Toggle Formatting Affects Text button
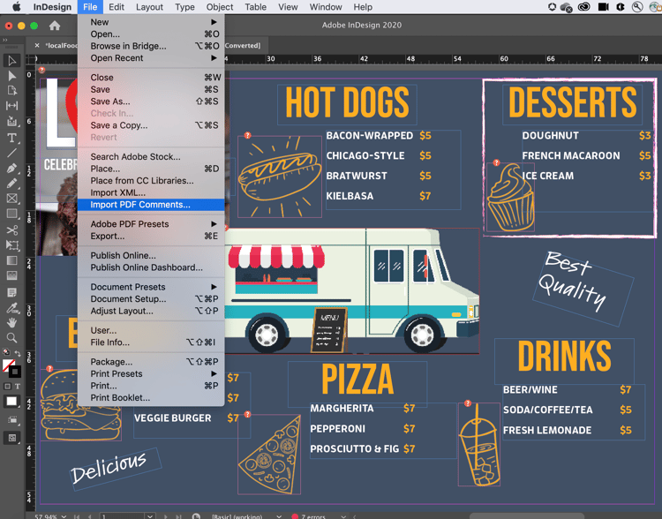 tap(18, 386)
